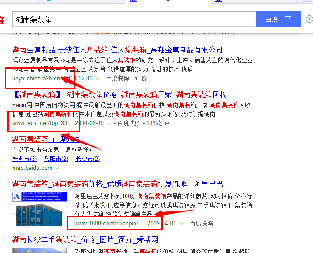
Task: Click the hnyx.china.b2b.cn green URL
Action: pyautogui.click(x=37, y=79)
